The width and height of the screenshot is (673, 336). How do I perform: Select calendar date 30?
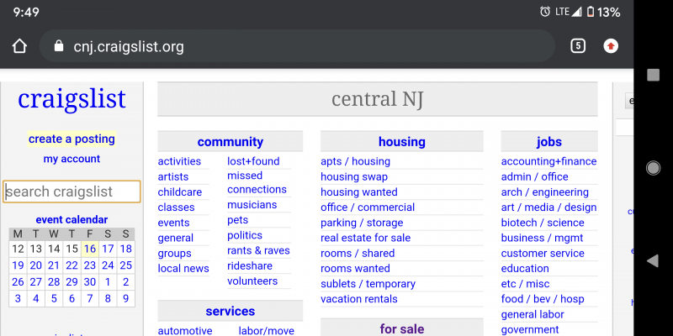coord(90,281)
